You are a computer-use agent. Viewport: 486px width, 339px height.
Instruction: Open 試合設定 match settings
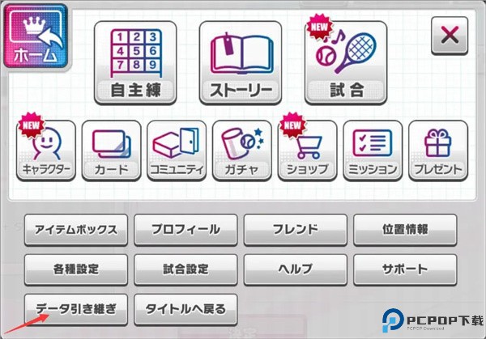186,269
